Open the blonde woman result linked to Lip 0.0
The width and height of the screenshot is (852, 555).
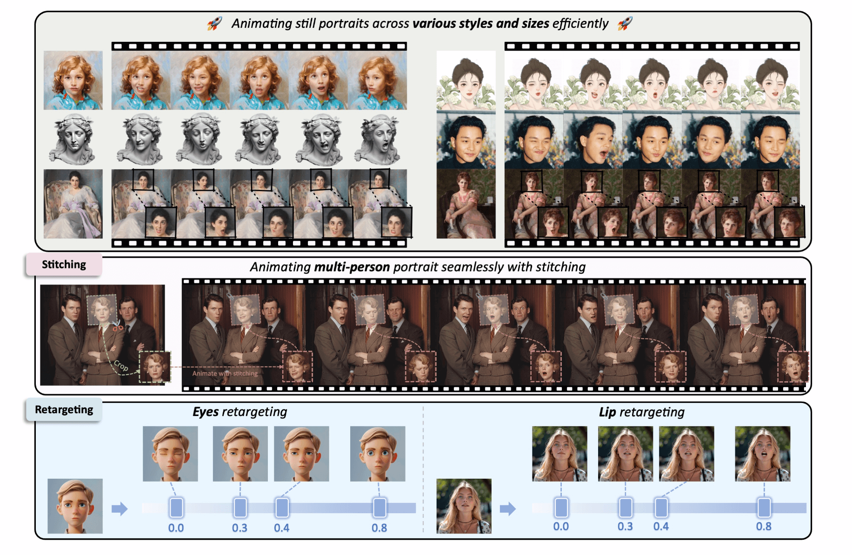[x=559, y=454]
